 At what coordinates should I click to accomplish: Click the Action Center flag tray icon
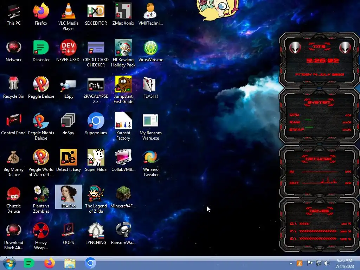[310, 263]
